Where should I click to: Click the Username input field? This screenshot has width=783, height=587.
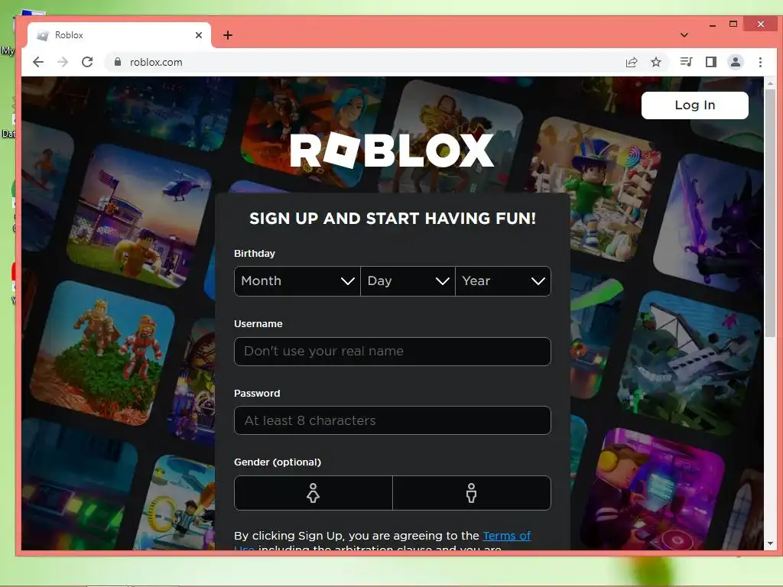[x=392, y=352]
